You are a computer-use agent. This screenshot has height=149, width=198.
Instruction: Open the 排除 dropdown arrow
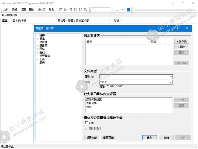pos(171,82)
